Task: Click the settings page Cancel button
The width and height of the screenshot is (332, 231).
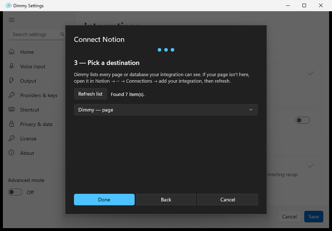Action: point(289,217)
